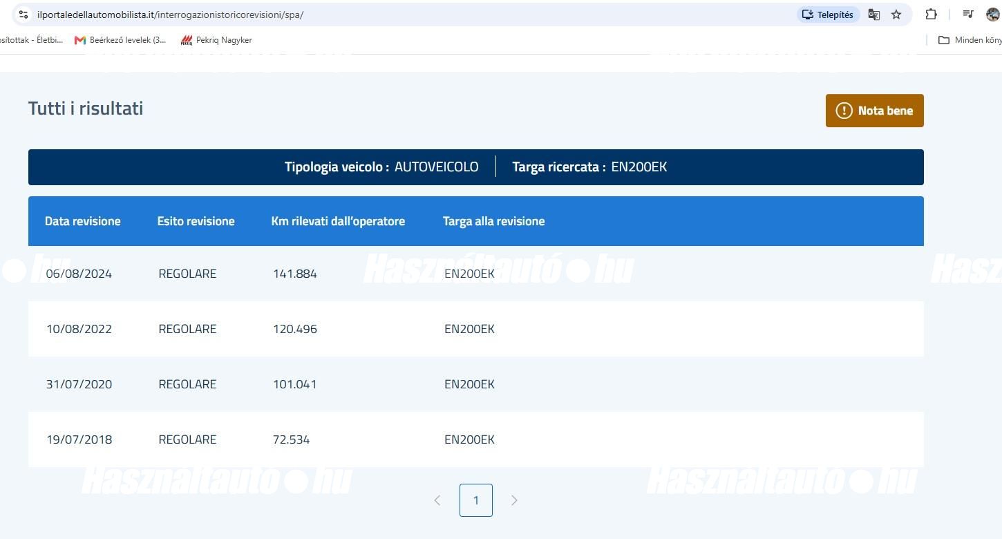The height and width of the screenshot is (539, 1002).
Task: Click the Data revisione column header
Action: pos(83,221)
